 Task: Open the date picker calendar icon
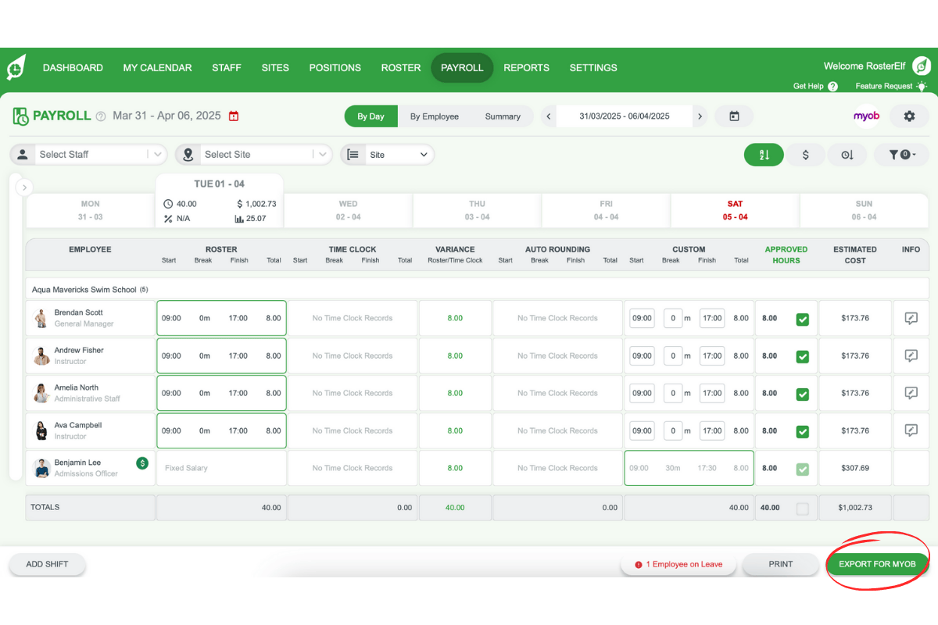tap(734, 116)
